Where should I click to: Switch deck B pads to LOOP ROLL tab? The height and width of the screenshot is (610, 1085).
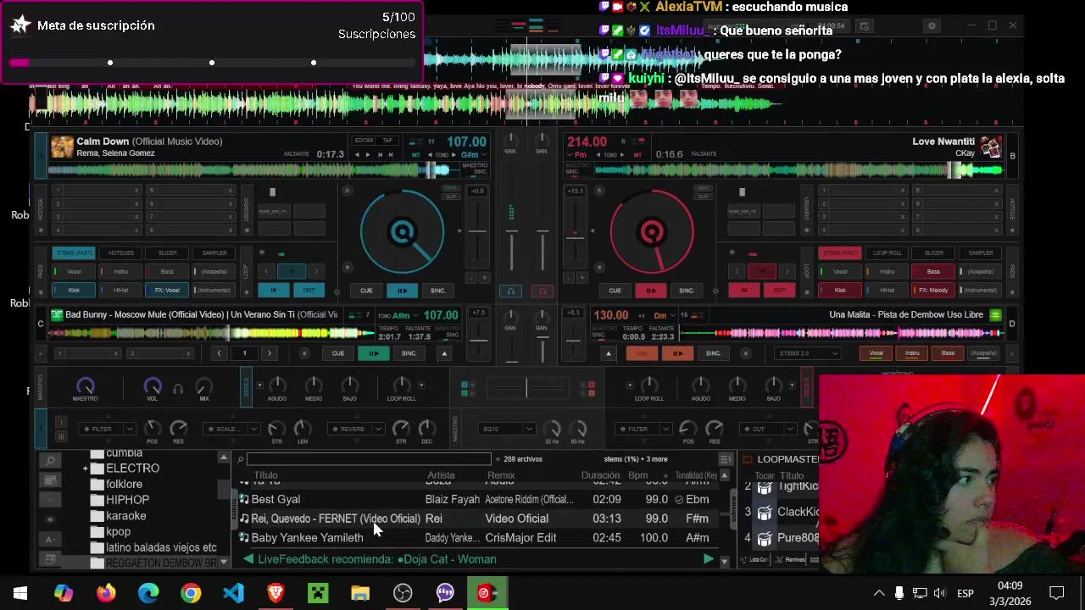coord(887,252)
